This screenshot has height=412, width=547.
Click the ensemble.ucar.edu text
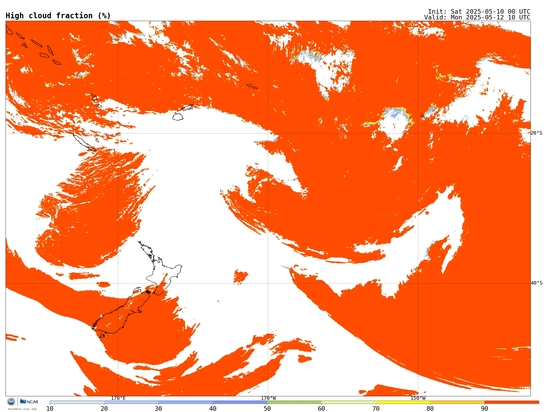(x=23, y=409)
